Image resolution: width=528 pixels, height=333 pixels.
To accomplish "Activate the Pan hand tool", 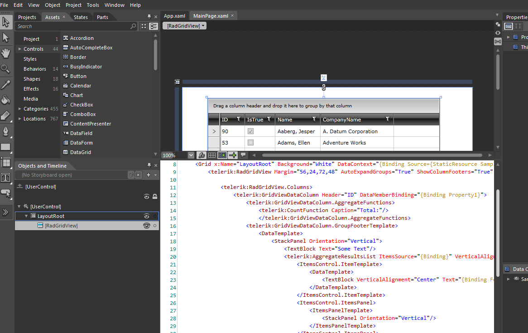I will point(6,53).
